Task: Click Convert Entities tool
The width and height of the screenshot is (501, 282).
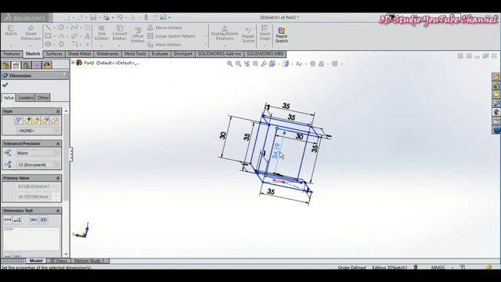Action: pos(120,33)
